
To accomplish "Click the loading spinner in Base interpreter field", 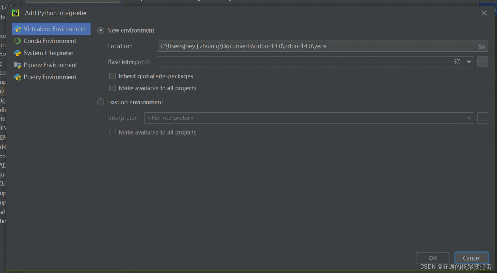I will pyautogui.click(x=457, y=62).
